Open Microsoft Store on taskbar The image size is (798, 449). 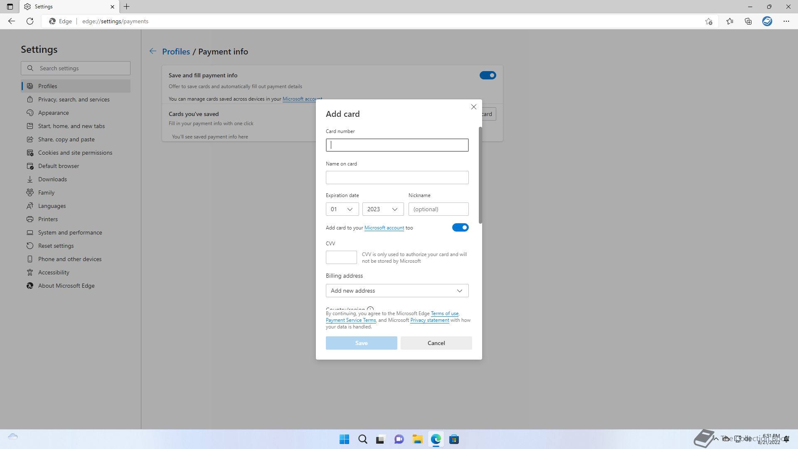tap(454, 439)
